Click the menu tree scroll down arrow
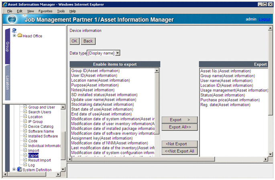The width and height of the screenshot is (275, 180). point(63,169)
